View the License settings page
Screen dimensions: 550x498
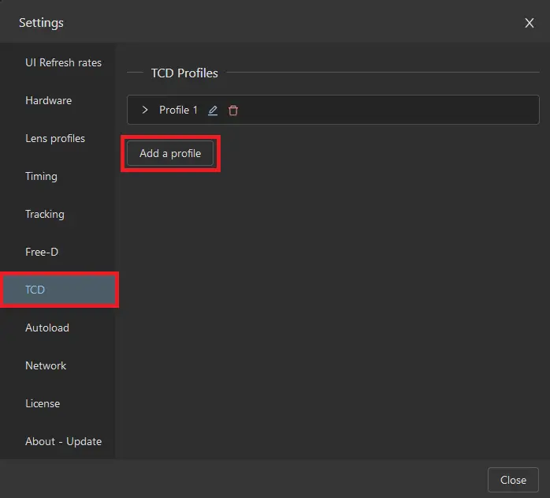(x=43, y=403)
